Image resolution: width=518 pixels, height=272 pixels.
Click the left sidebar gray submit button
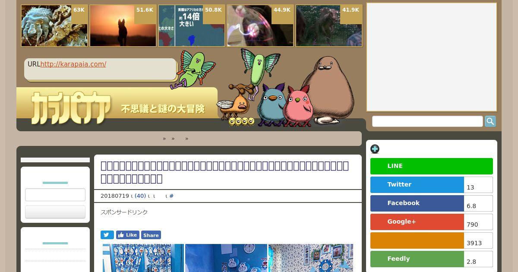55,212
